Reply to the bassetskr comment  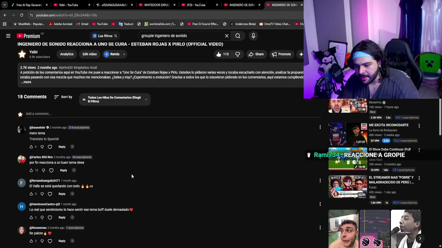pos(62,147)
